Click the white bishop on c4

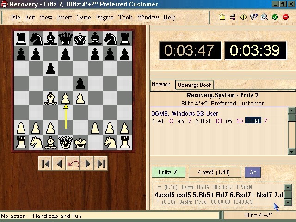click(x=50, y=98)
